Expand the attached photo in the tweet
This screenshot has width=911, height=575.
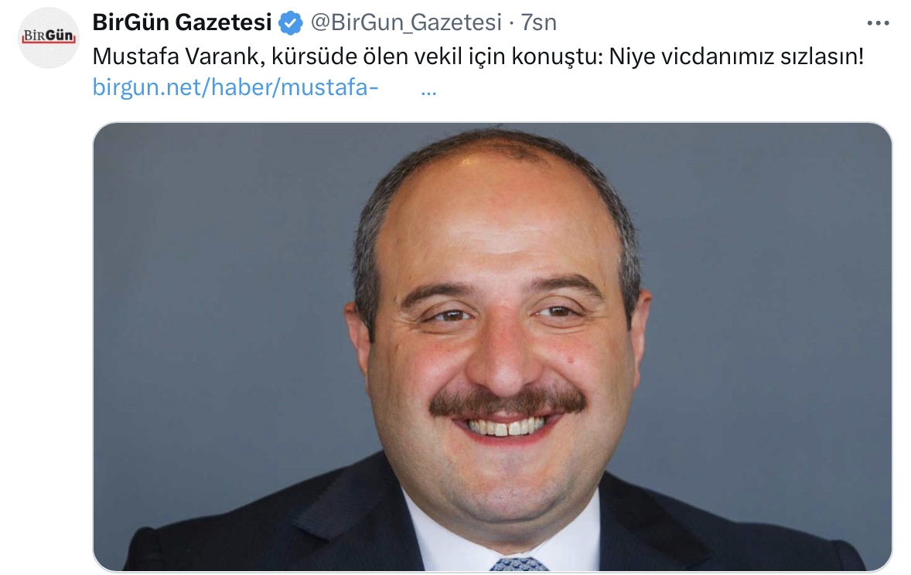coord(492,347)
